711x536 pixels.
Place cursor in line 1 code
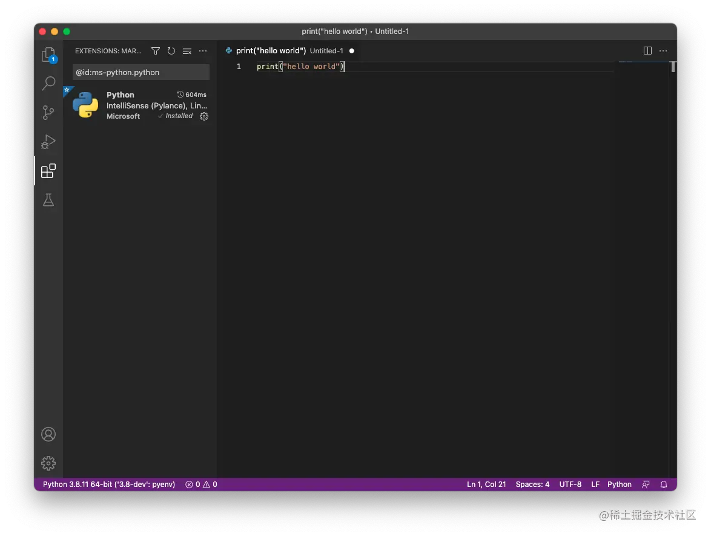point(300,67)
